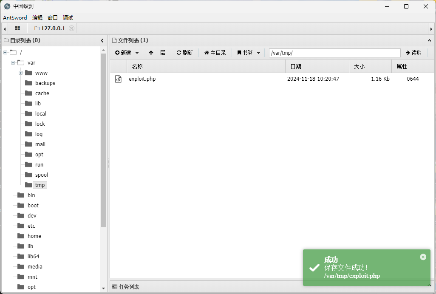Open the AntSword menu
The height and width of the screenshot is (294, 436).
coord(15,18)
